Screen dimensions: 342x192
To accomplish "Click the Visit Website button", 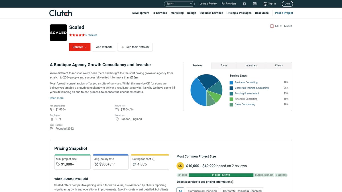I will pyautogui.click(x=104, y=47).
